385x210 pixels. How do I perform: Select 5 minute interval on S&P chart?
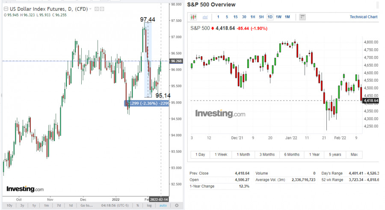coord(227,17)
